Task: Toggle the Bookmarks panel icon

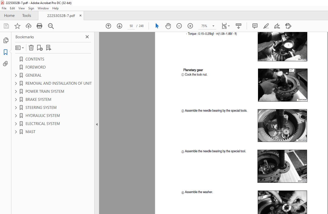Action: [6, 52]
